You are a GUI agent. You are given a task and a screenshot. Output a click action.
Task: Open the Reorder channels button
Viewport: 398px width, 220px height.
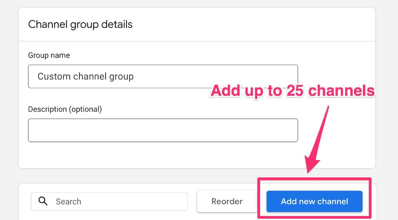point(227,201)
